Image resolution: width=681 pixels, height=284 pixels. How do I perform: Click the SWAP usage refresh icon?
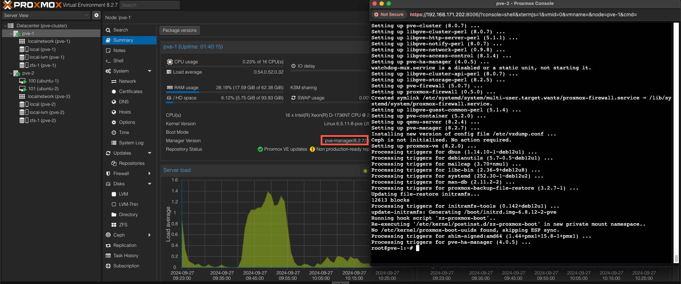[x=293, y=98]
